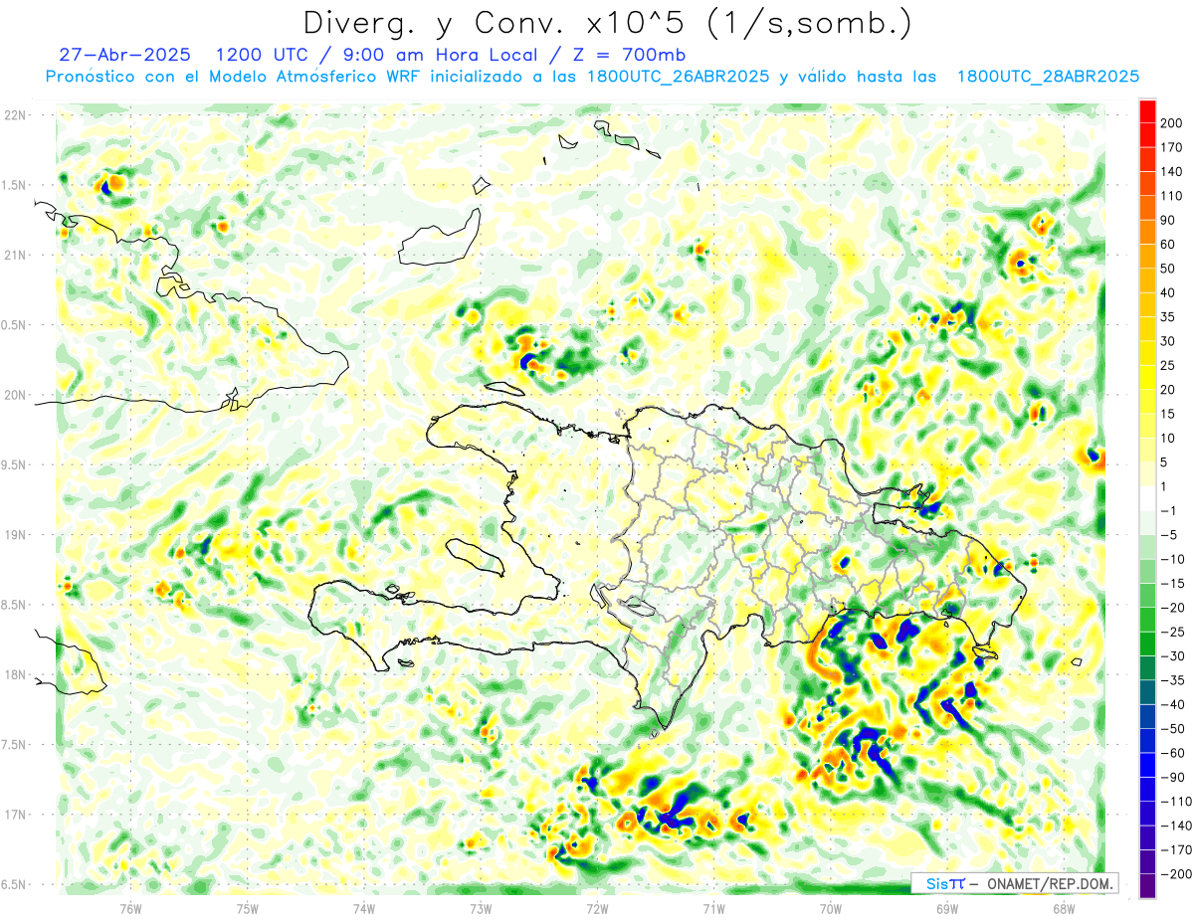
Task: Click the colorbar label "-140"
Action: click(x=1175, y=826)
